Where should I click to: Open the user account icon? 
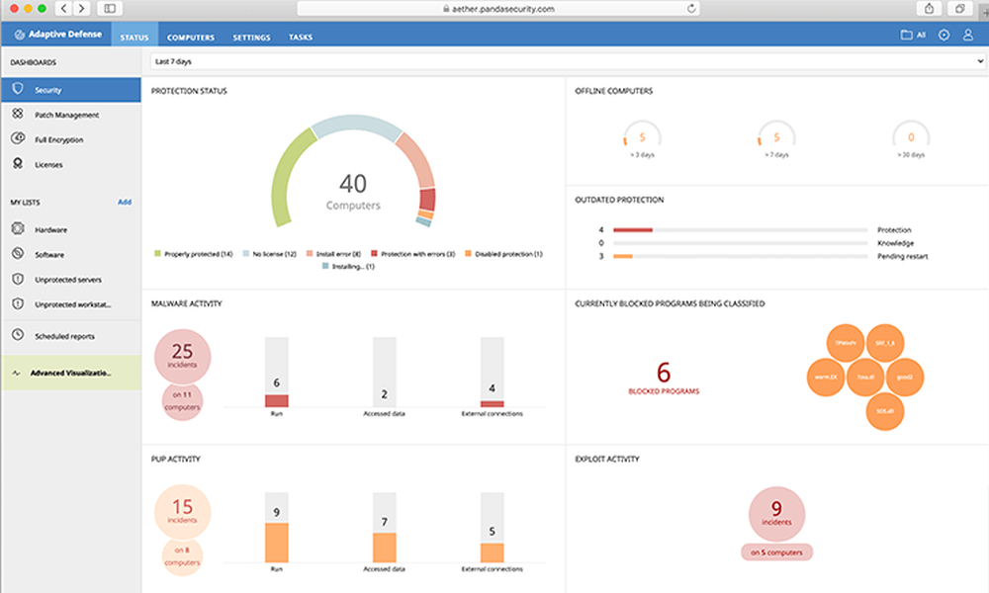click(968, 35)
